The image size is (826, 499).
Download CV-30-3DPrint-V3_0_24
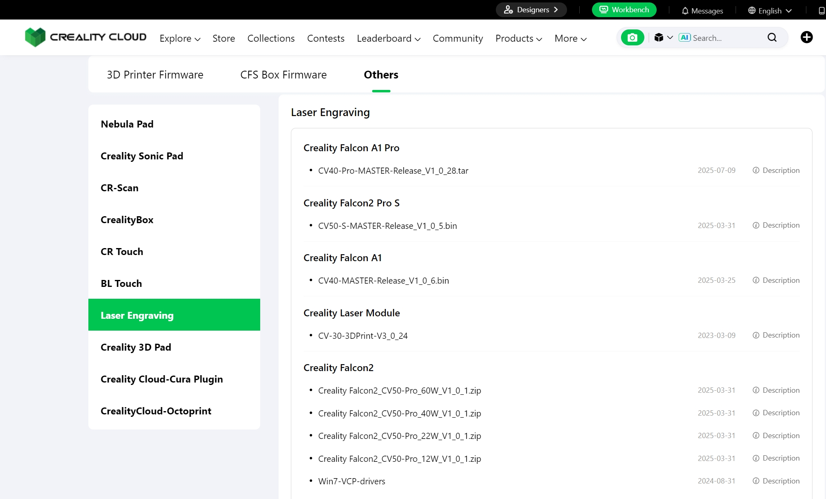363,336
